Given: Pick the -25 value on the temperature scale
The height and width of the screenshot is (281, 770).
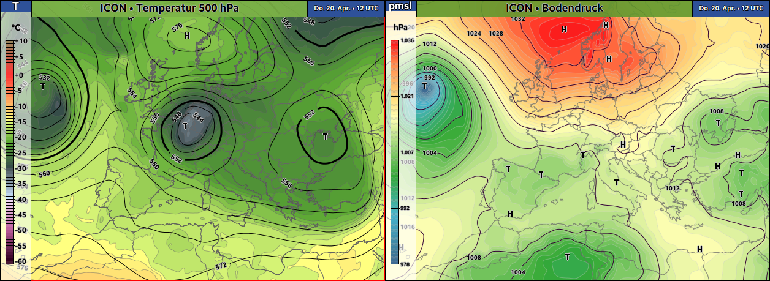Looking at the screenshot, I should point(21,152).
